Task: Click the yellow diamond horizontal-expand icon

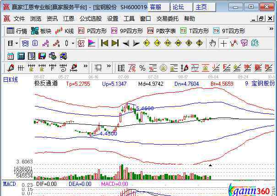Action: 168,43
